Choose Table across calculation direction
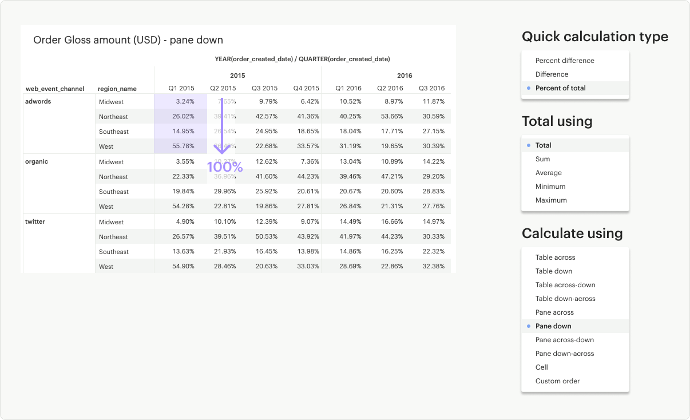The image size is (690, 420). pos(555,257)
